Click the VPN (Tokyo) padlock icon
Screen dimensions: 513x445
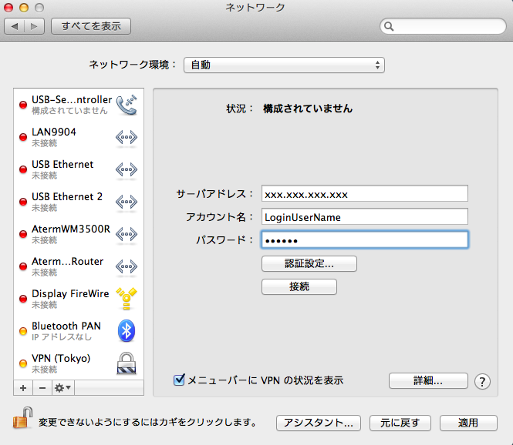pyautogui.click(x=127, y=363)
